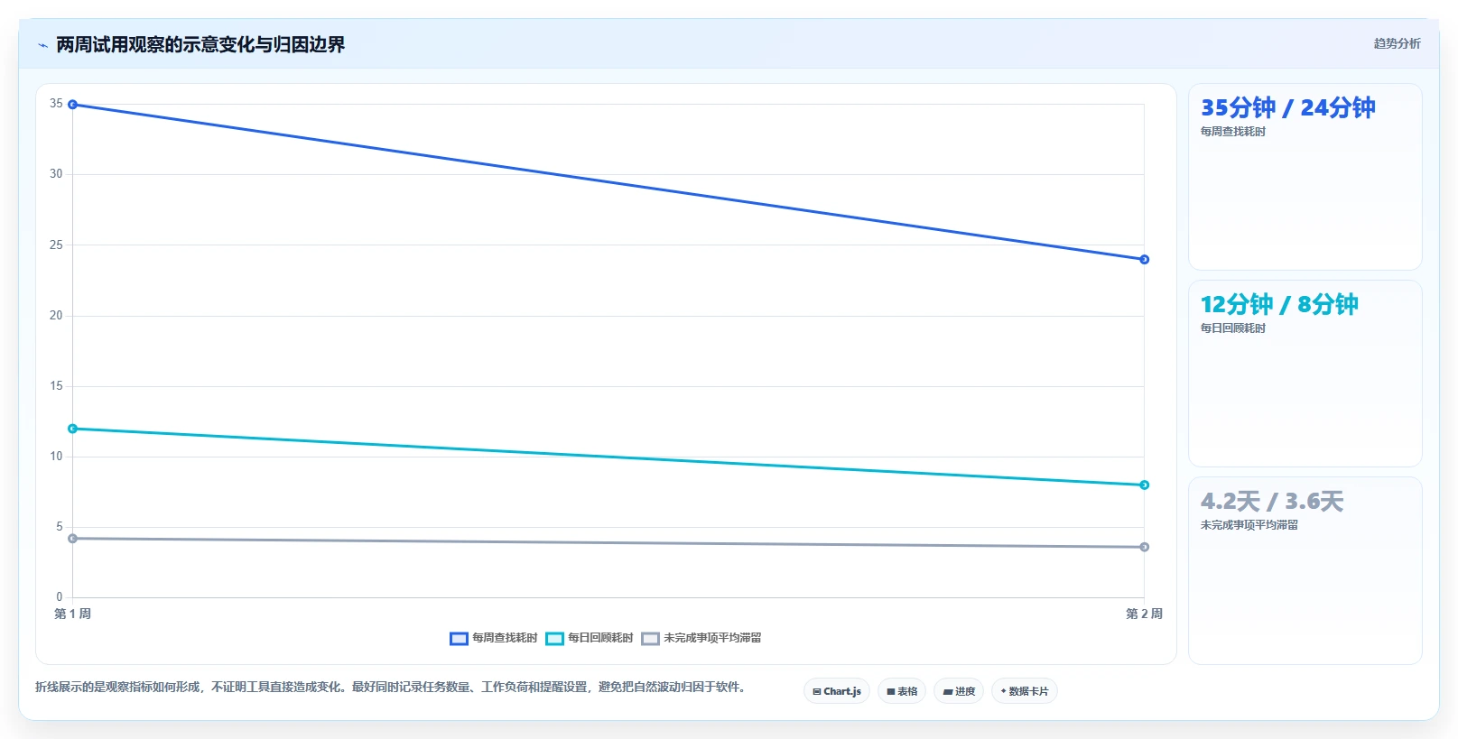Image resolution: width=1458 pixels, height=739 pixels.
Task: Click the trend icon beside the panel title
Action: 42,45
